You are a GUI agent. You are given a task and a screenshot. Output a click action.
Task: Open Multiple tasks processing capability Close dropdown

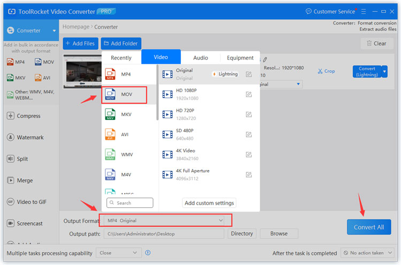pyautogui.click(x=118, y=253)
